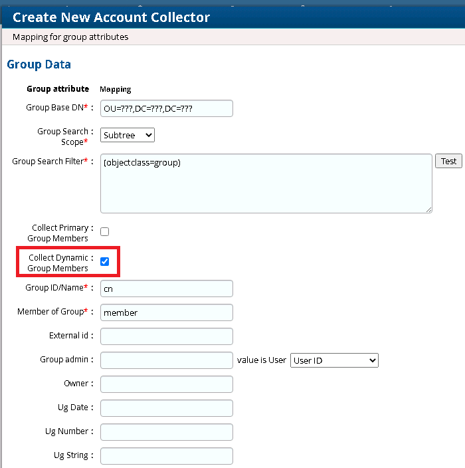The width and height of the screenshot is (465, 468).
Task: Select the Ug Number input field
Action: [166, 432]
